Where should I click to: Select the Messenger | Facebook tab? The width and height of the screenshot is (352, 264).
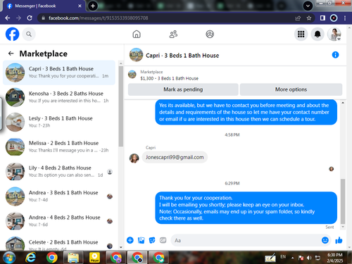click(44, 6)
